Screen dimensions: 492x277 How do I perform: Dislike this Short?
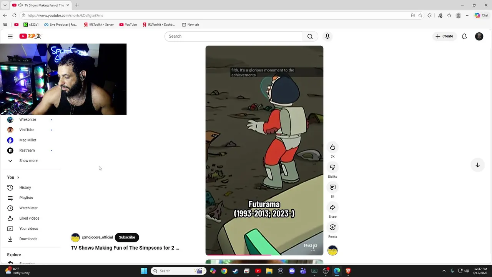pyautogui.click(x=332, y=167)
